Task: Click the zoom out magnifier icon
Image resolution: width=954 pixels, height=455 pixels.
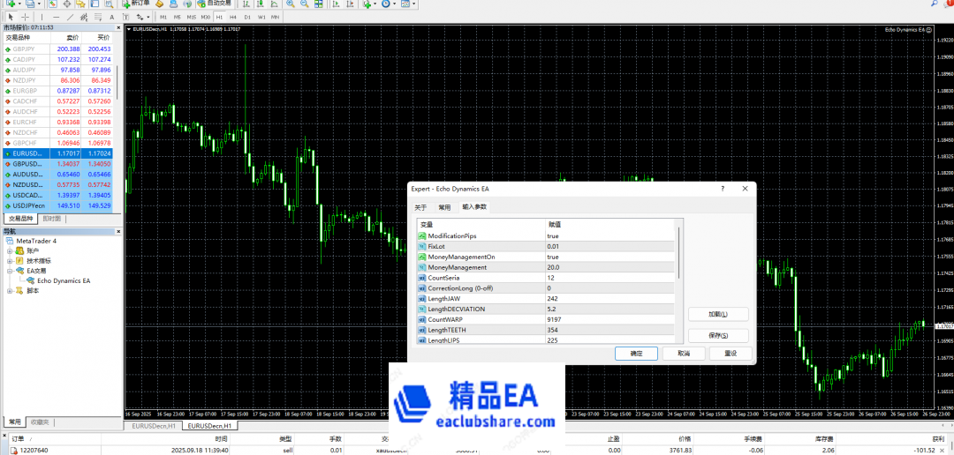Action: [305, 4]
